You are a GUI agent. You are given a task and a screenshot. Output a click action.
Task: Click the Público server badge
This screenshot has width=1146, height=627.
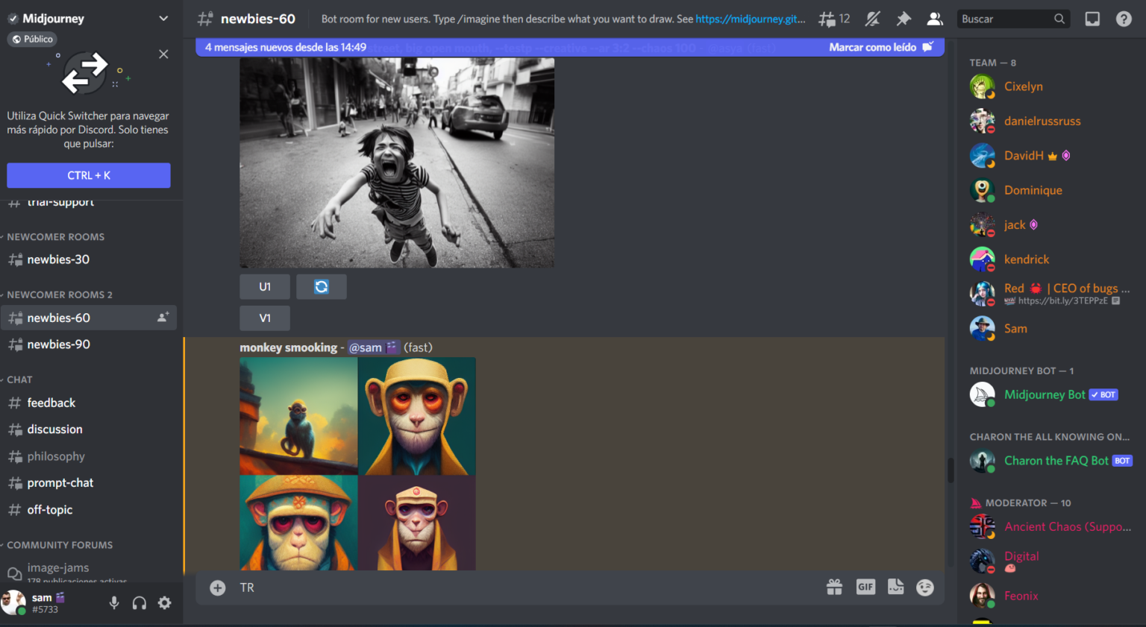pos(32,39)
